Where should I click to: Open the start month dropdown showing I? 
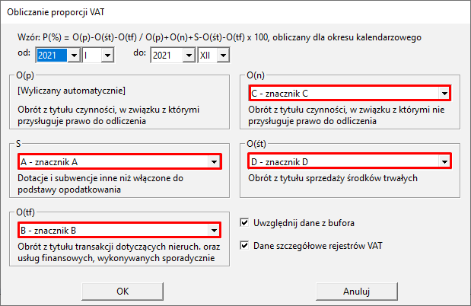(x=107, y=56)
